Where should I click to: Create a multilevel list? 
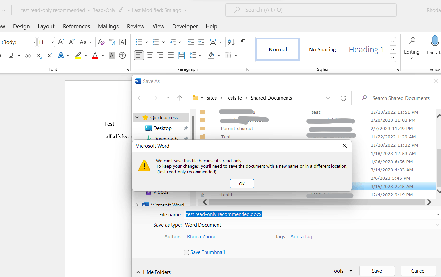click(172, 42)
